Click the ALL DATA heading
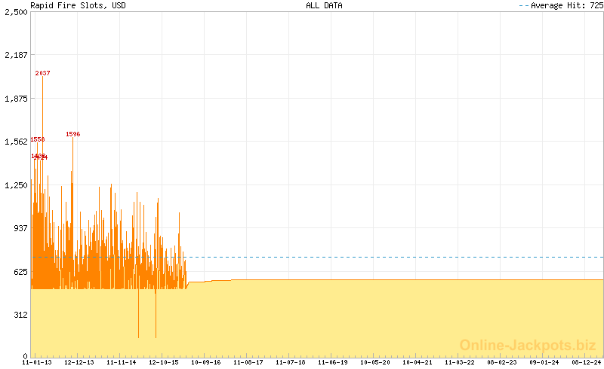Viewport: 604px width, 369px height. (324, 5)
